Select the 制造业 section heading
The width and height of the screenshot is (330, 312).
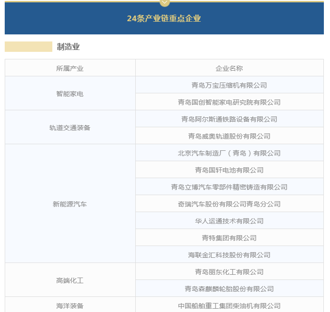click(68, 47)
